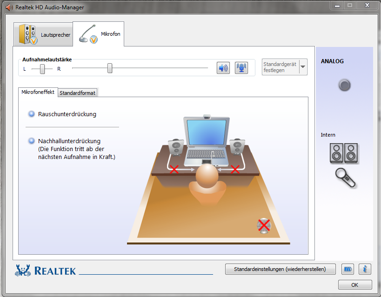
Task: Open the microphone boost settings icon
Action: (x=241, y=68)
